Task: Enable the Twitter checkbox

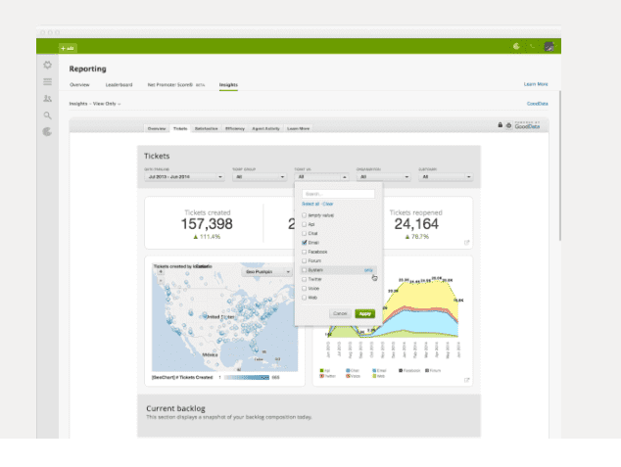Action: tap(305, 279)
